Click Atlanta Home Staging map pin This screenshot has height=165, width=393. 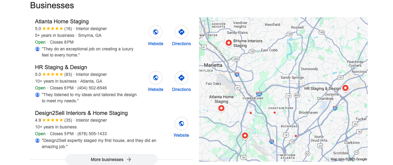[221, 108]
